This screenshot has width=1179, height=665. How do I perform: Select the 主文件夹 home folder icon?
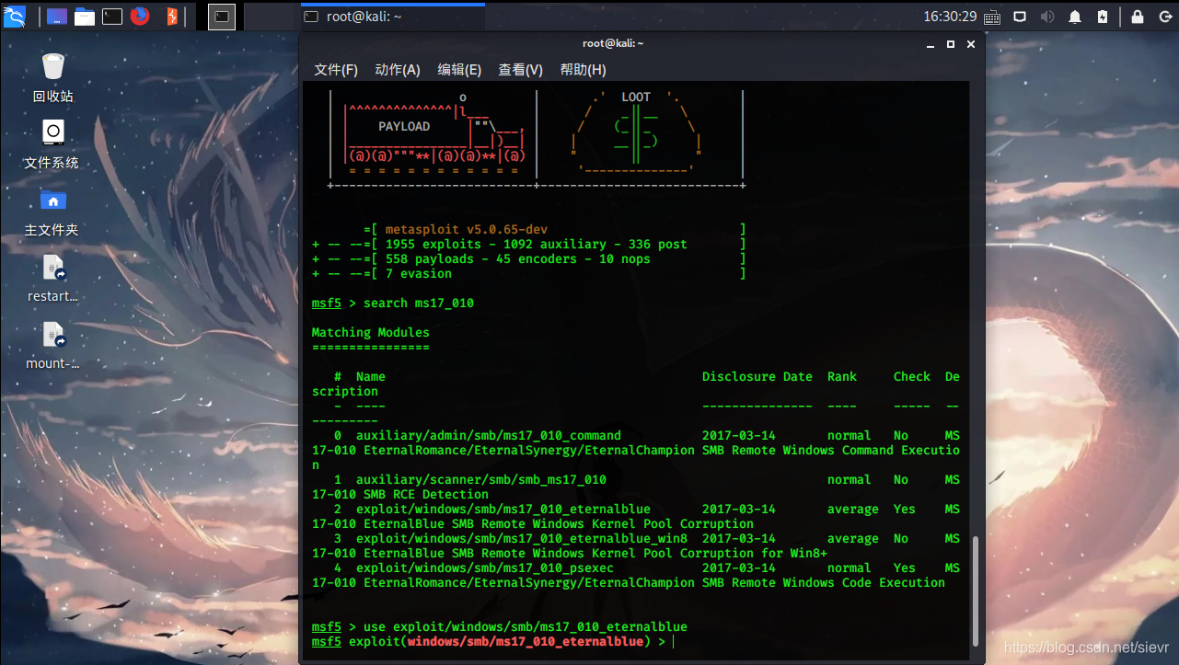(52, 212)
